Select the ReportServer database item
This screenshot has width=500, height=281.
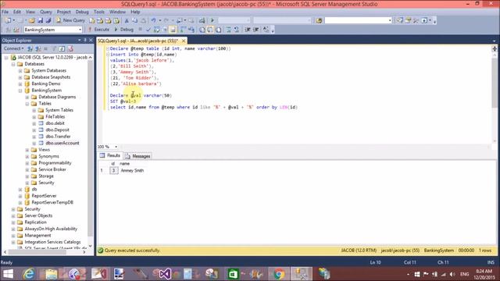(44, 196)
